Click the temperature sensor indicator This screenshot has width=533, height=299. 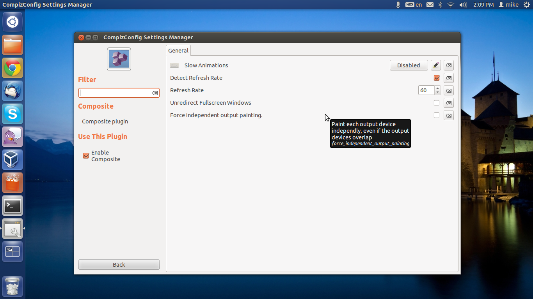coord(398,5)
